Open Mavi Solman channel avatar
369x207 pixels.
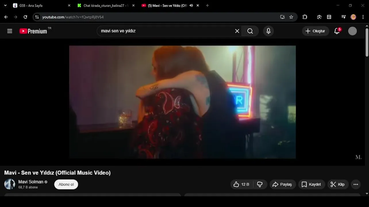click(10, 184)
